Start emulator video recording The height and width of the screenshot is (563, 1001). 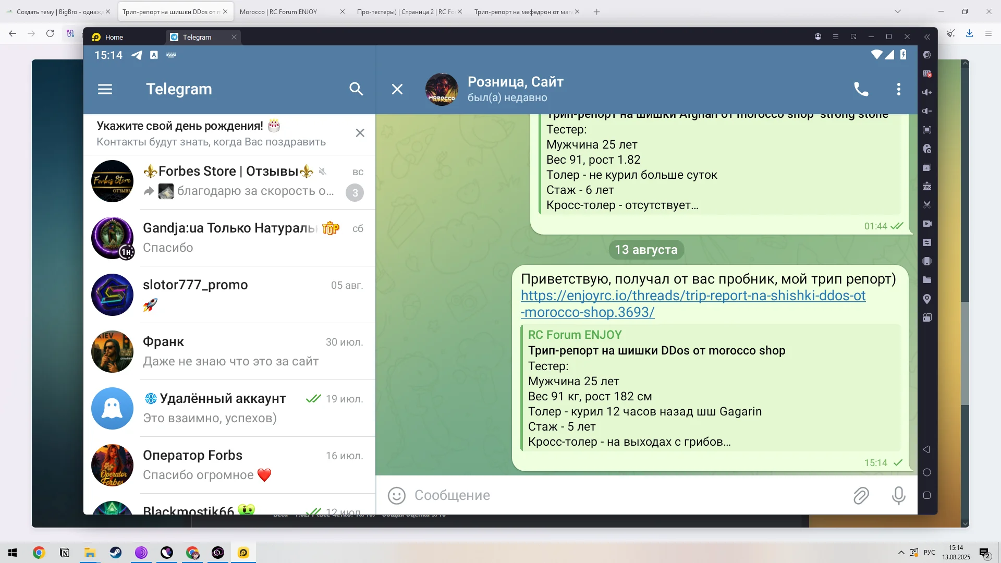point(927,224)
